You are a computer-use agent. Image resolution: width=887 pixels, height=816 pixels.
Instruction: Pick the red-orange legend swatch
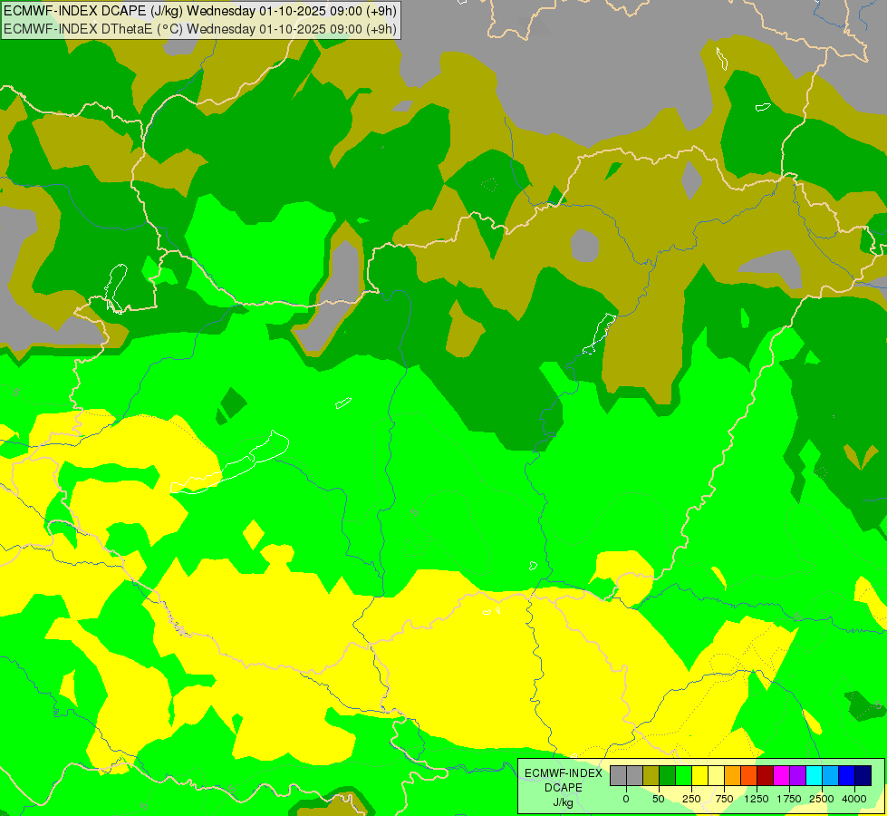click(748, 775)
